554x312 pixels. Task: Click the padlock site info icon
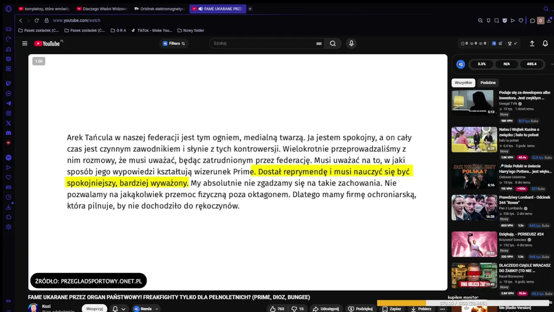coord(47,20)
